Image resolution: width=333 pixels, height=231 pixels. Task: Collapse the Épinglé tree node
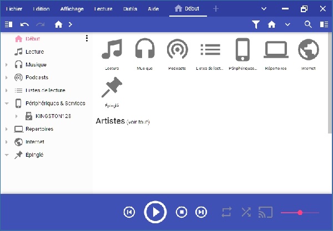point(7,155)
